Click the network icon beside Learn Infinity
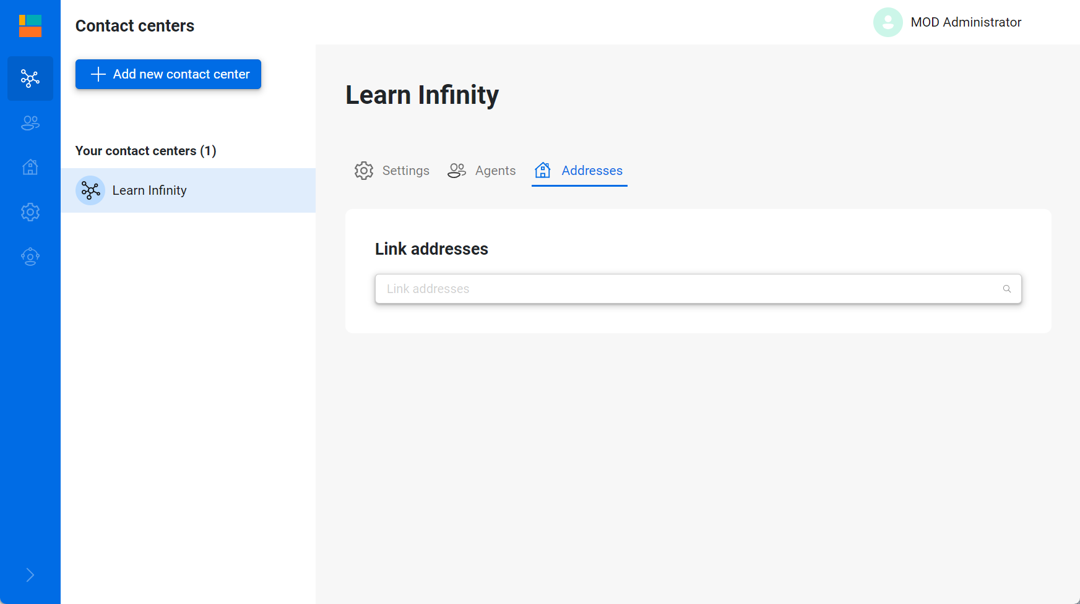Screen dimensions: 1080x604 click(x=90, y=190)
